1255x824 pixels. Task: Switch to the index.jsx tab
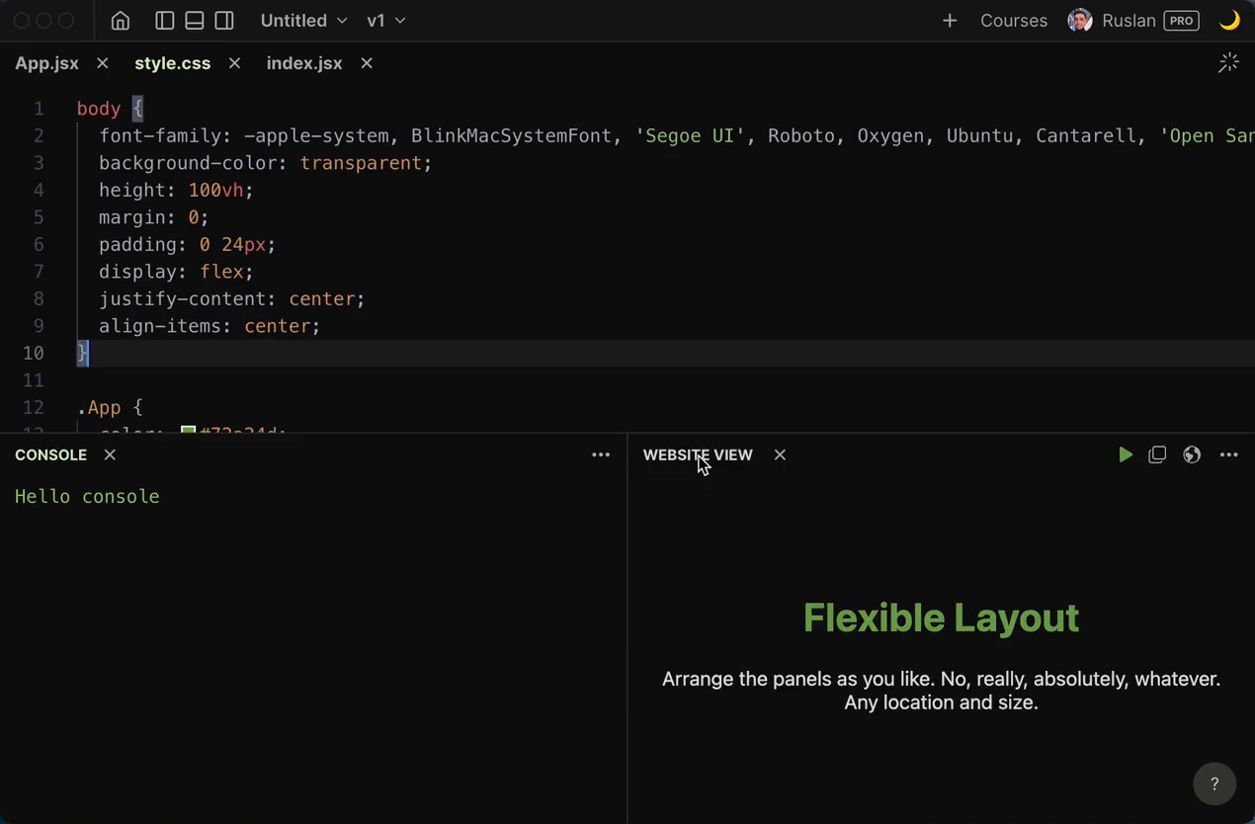tap(304, 63)
